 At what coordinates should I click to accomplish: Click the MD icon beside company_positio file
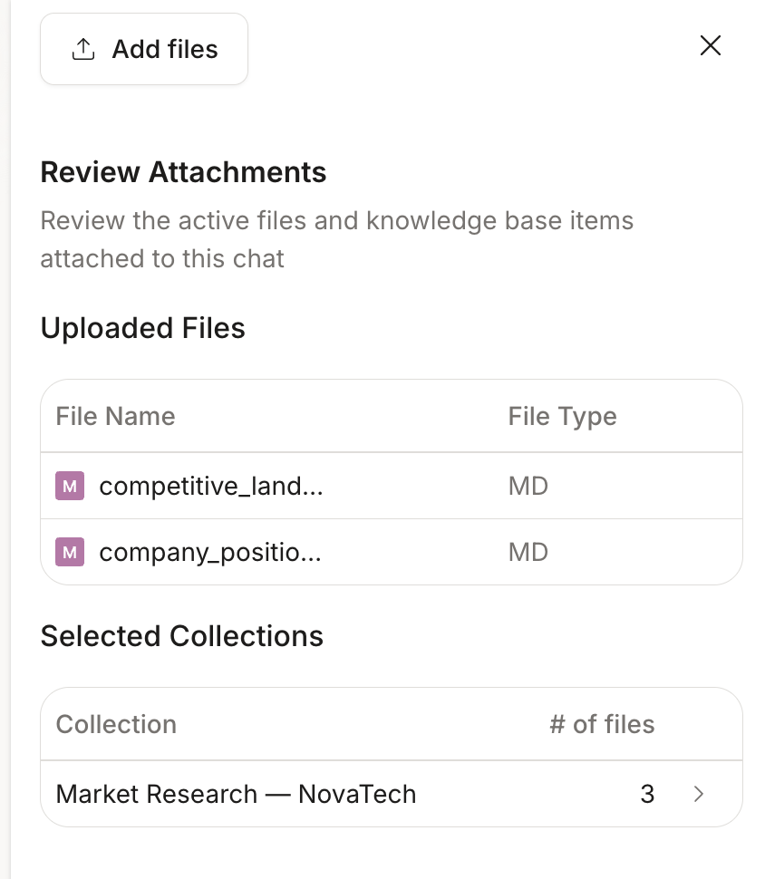(70, 552)
